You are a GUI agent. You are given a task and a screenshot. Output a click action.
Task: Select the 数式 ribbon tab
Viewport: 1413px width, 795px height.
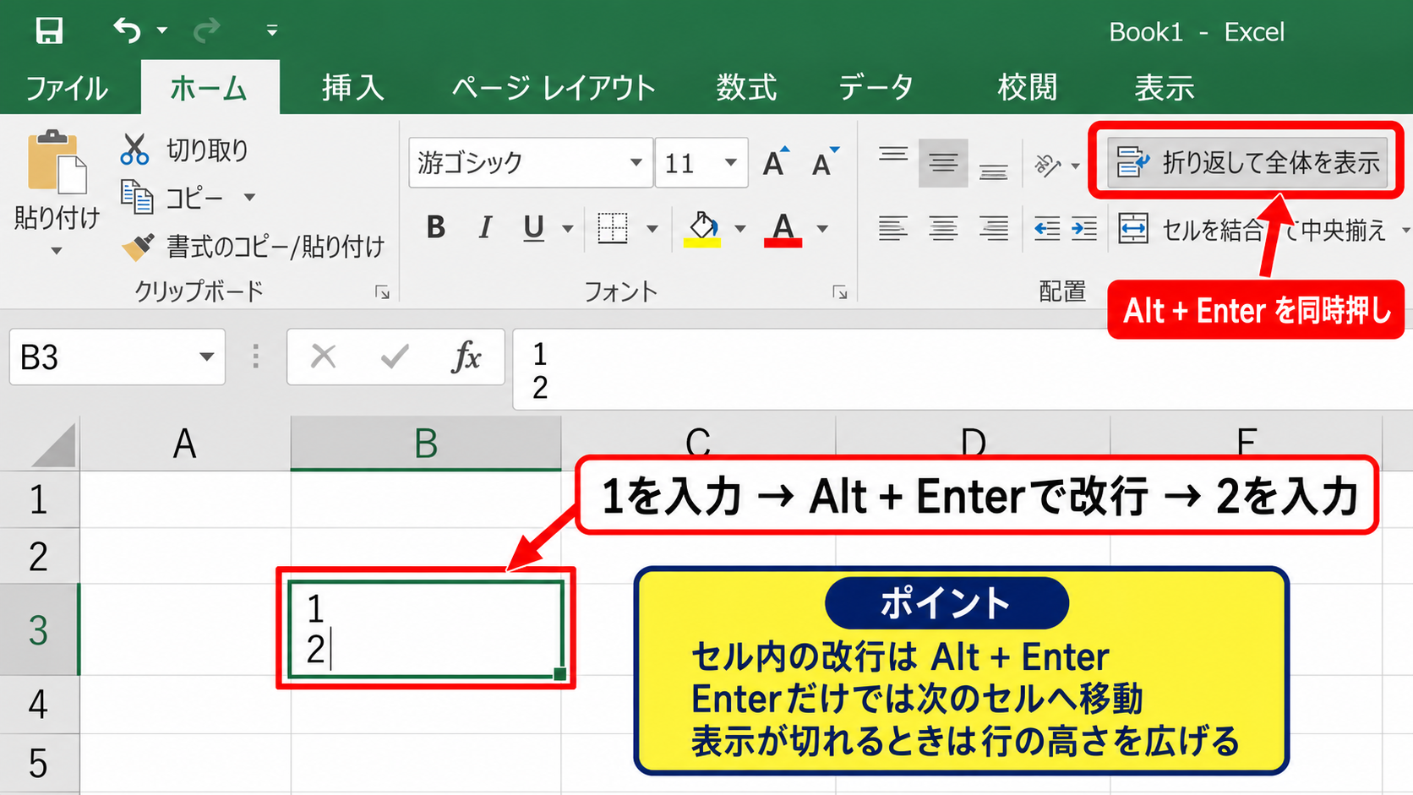click(x=746, y=88)
